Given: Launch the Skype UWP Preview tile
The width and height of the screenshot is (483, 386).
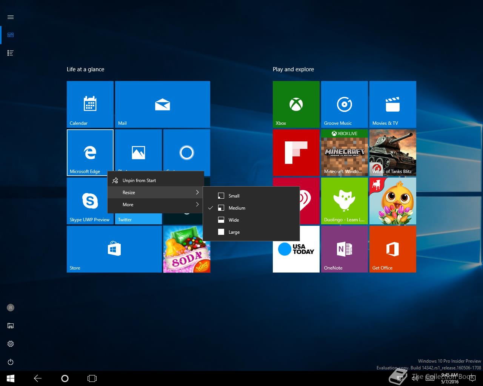Looking at the screenshot, I should [x=87, y=201].
